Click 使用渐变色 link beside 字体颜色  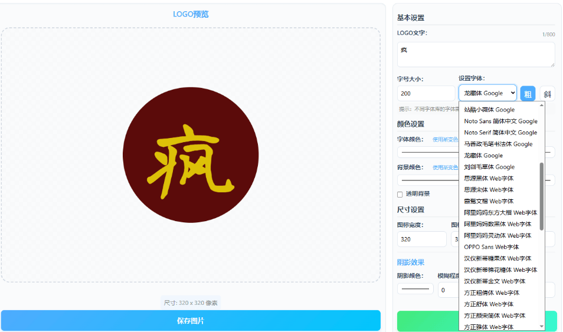point(445,140)
